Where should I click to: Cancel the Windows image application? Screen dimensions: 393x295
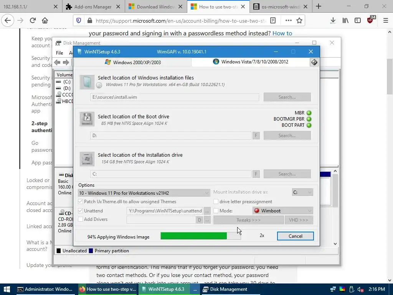coord(295,236)
